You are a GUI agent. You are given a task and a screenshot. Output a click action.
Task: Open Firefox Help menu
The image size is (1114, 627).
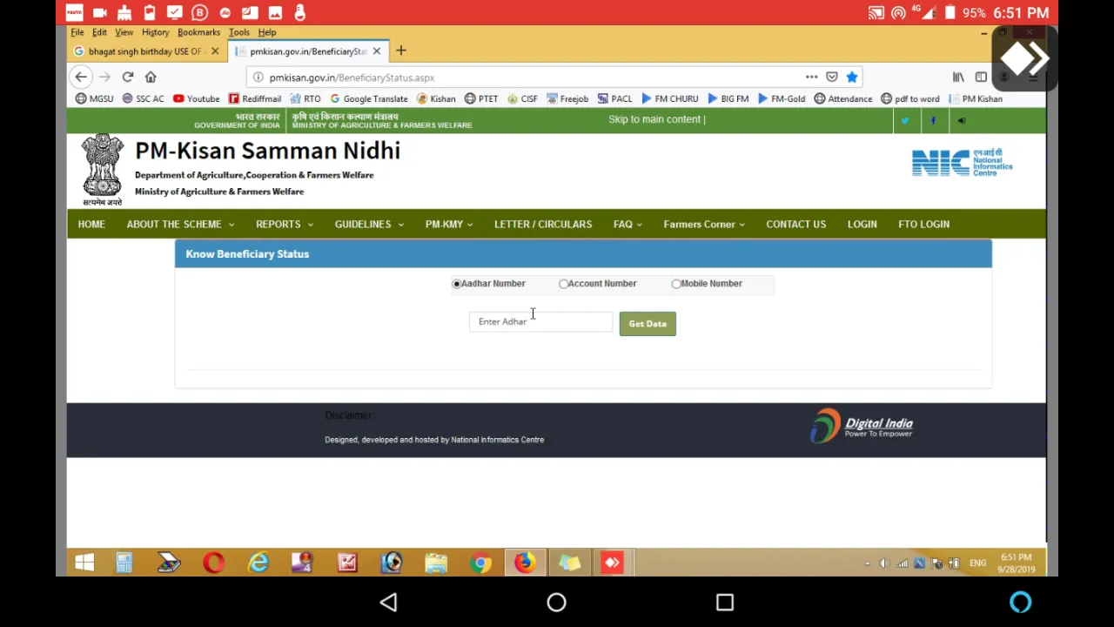tap(267, 32)
